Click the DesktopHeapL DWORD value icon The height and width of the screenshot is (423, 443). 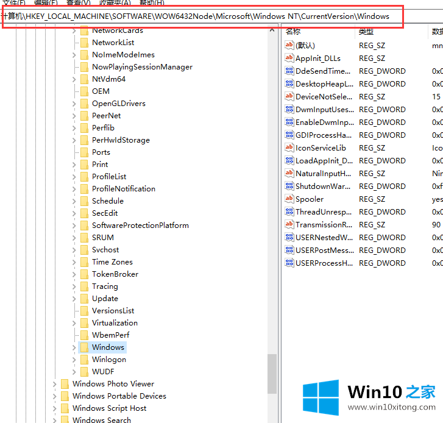289,84
